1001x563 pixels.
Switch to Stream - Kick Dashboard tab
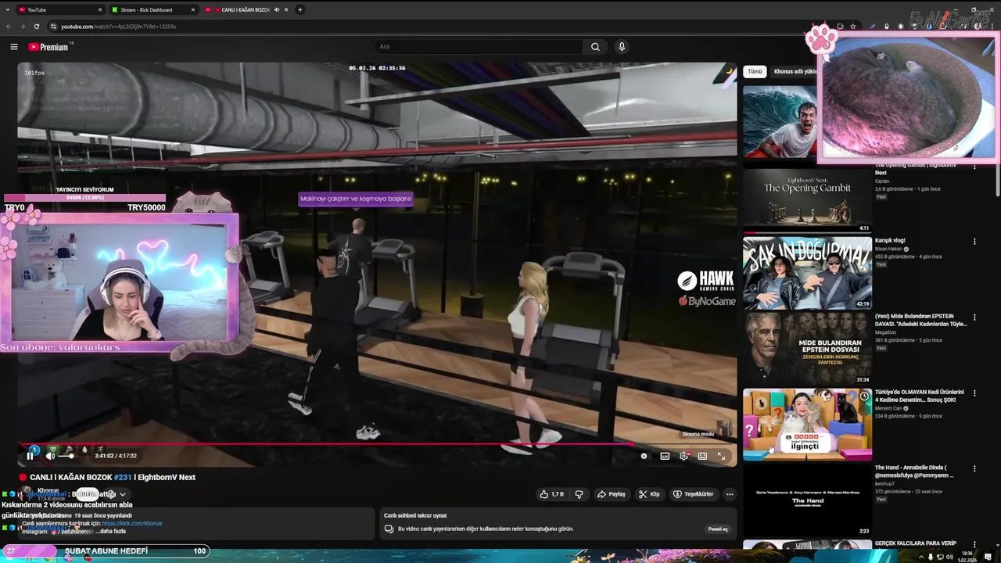152,9
